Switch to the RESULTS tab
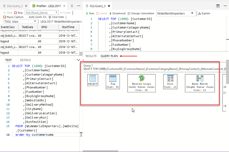Viewport: 229px width, 152px height. point(91,56)
